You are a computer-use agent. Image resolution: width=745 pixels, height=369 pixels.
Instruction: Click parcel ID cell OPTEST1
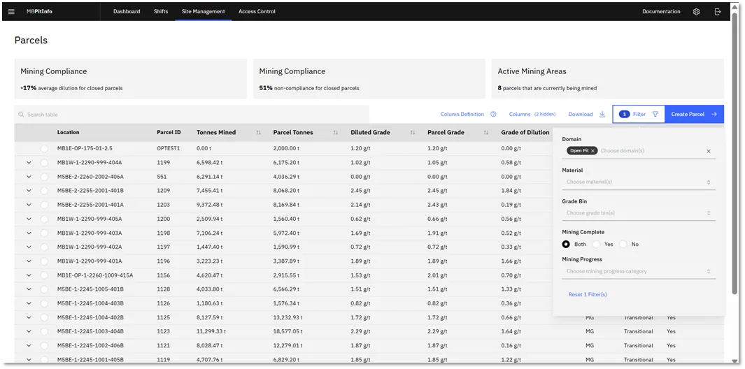click(x=169, y=149)
